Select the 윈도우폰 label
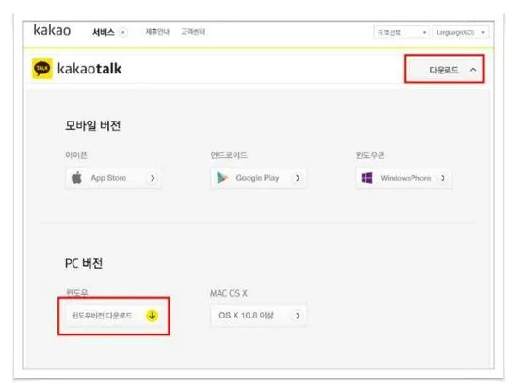Screen dimensions: 517x391 tap(370, 155)
